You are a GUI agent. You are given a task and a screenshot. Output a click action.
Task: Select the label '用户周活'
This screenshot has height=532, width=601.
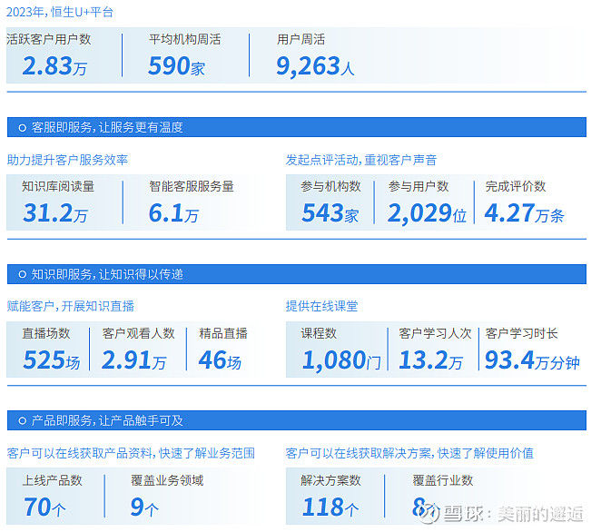click(x=300, y=39)
